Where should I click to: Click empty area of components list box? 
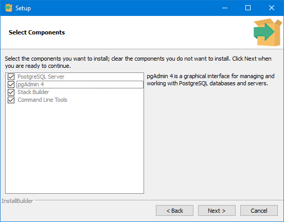tap(75, 149)
